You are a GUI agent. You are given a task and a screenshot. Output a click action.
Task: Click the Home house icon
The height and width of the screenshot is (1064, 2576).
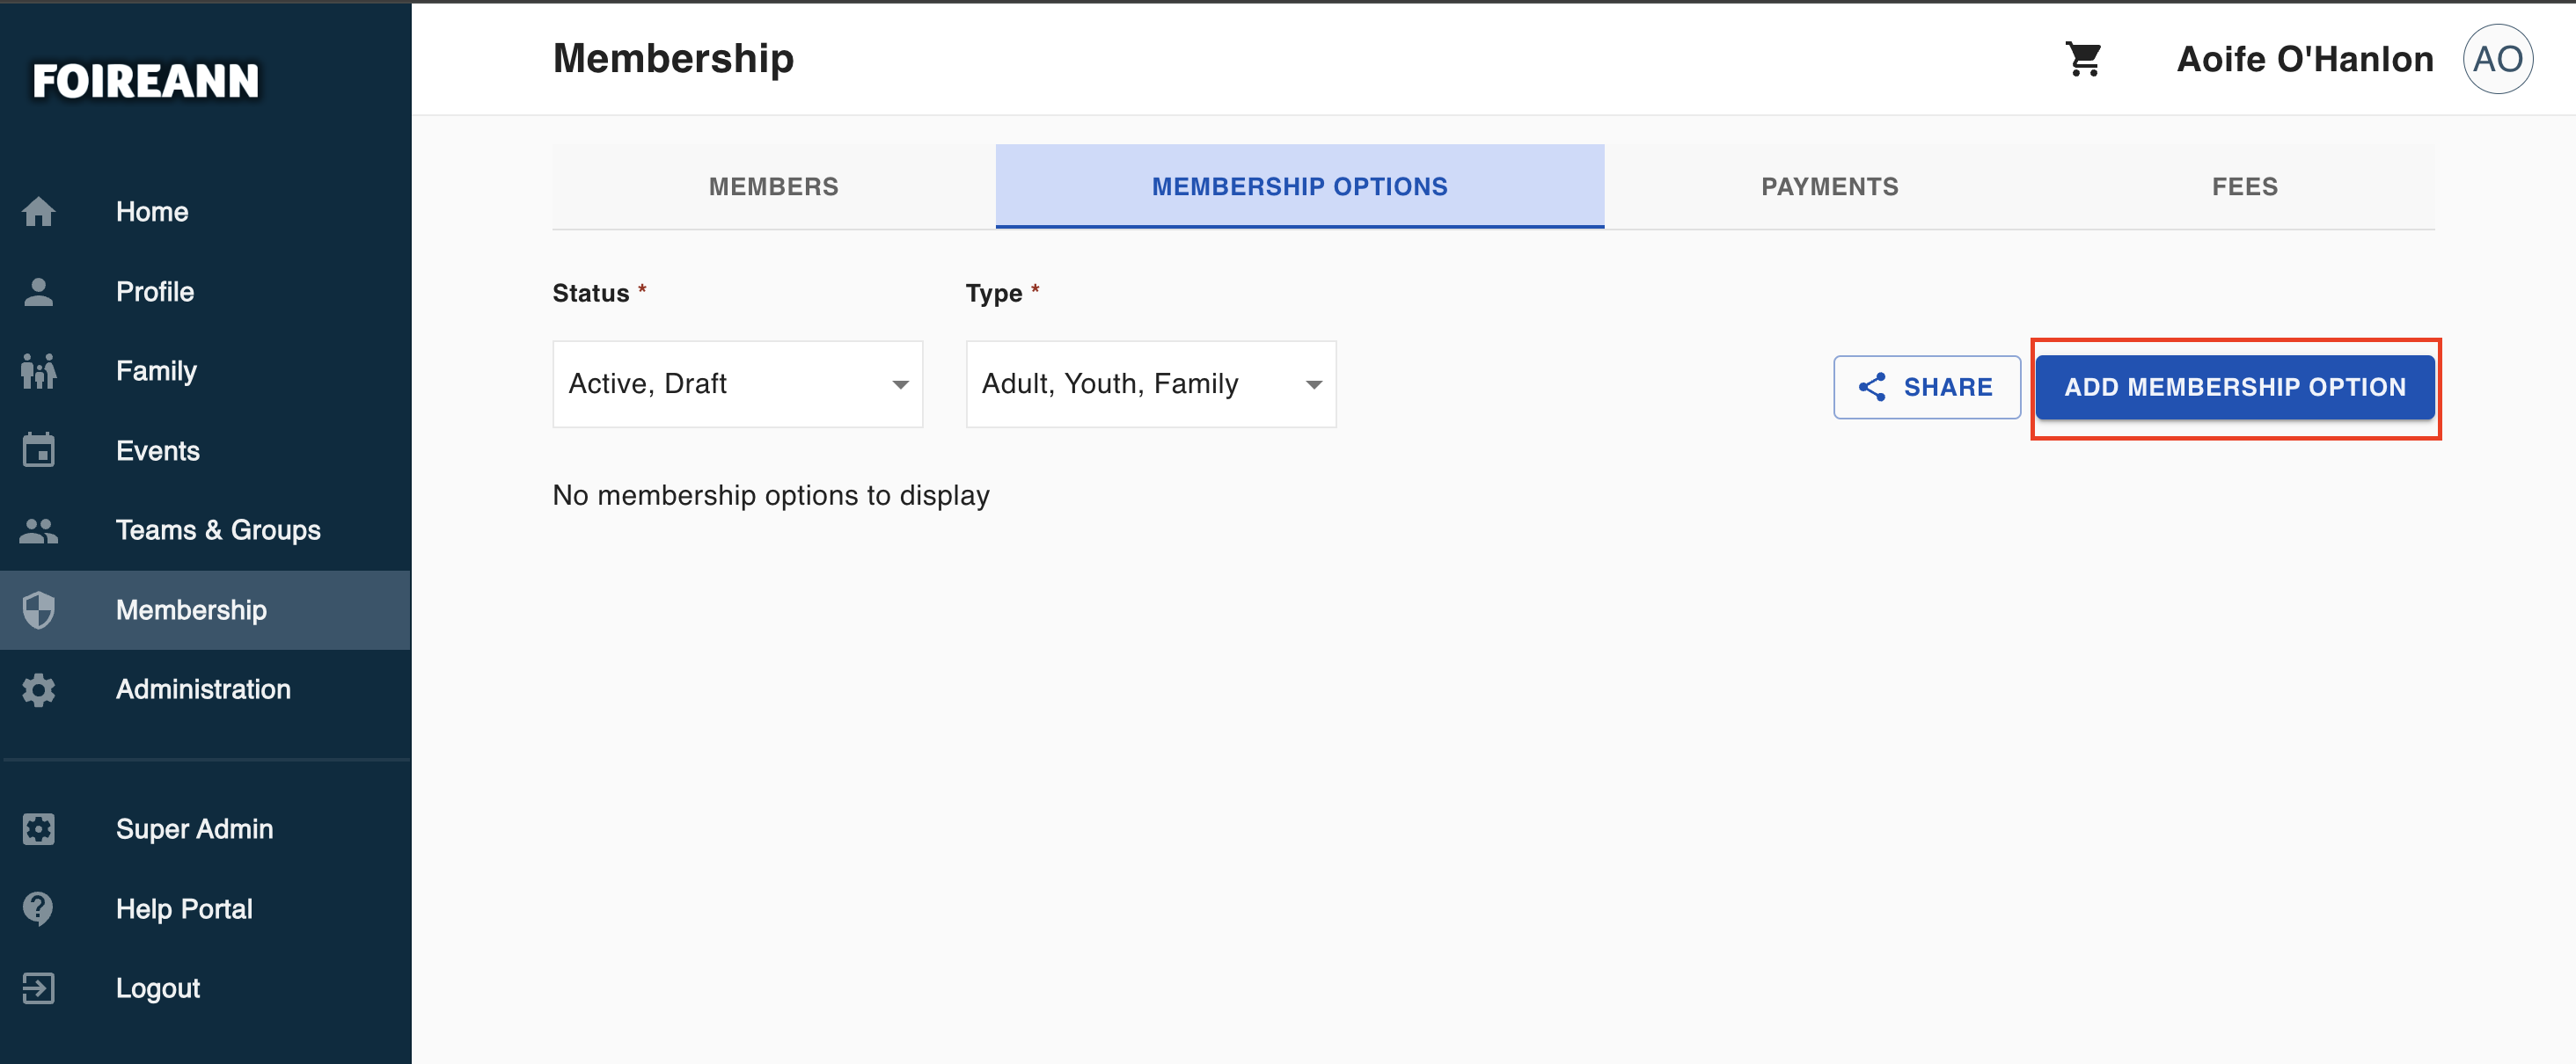pyautogui.click(x=38, y=212)
